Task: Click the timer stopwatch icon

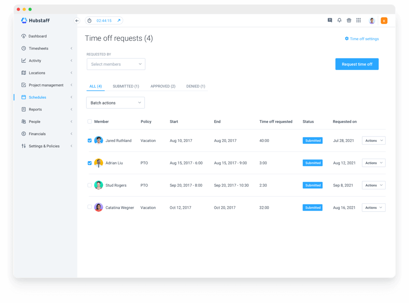Action: pyautogui.click(x=90, y=21)
